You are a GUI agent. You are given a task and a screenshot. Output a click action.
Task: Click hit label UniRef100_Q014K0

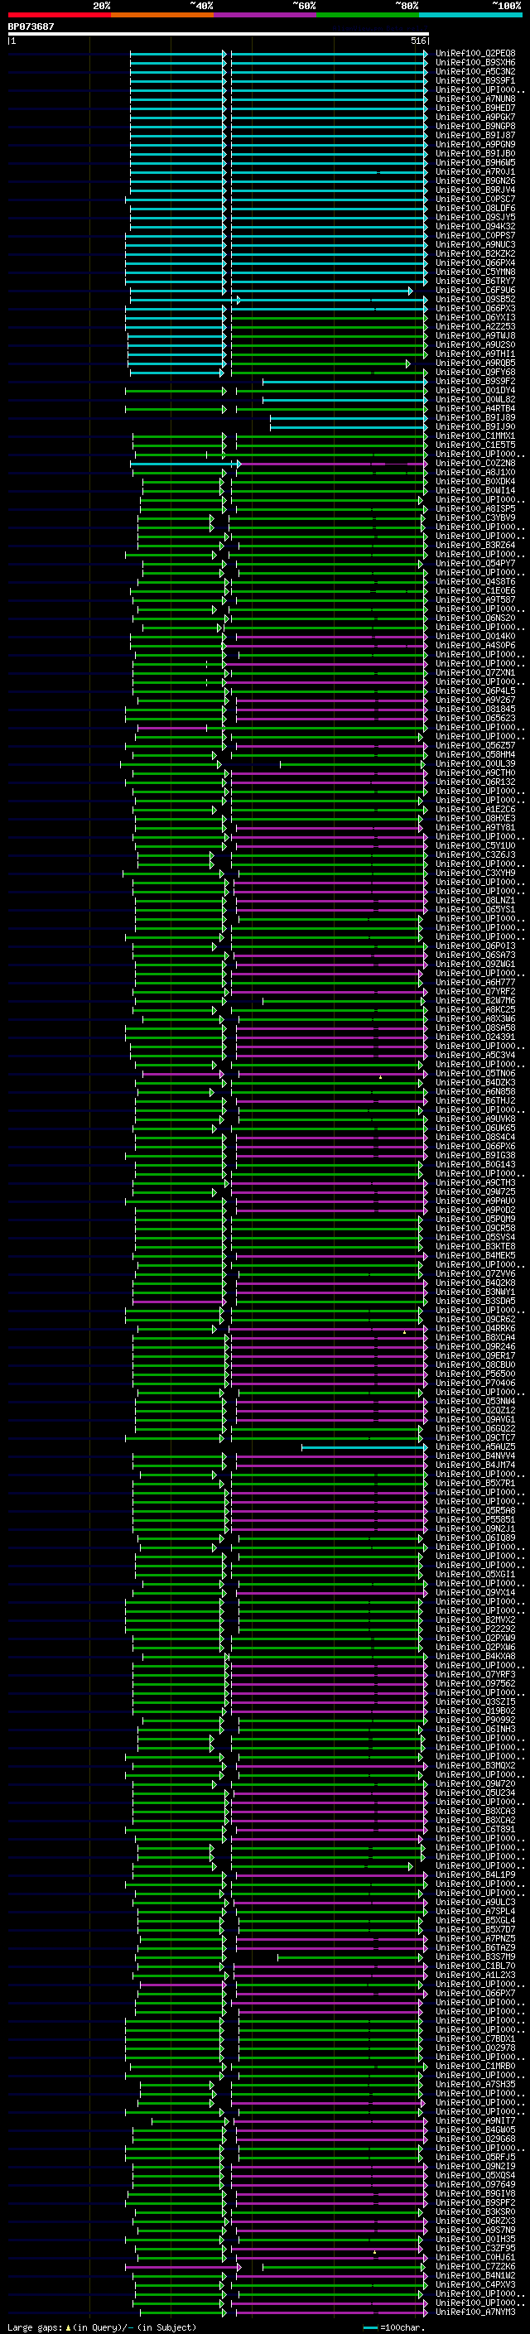click(x=475, y=636)
